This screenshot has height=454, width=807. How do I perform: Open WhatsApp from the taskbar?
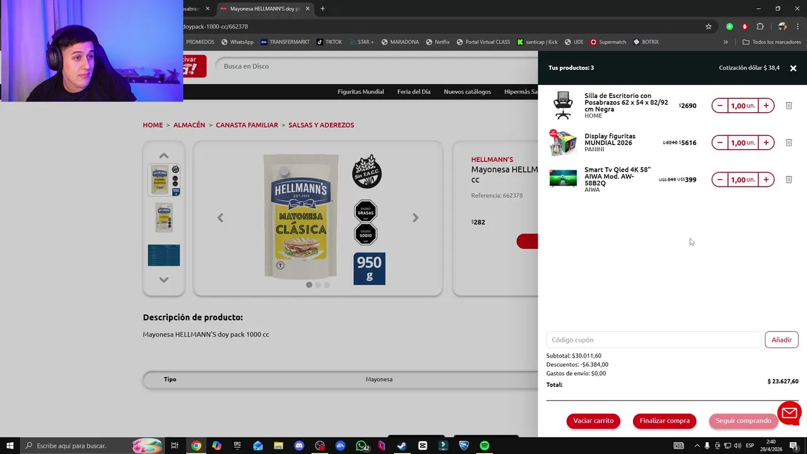pos(361,446)
